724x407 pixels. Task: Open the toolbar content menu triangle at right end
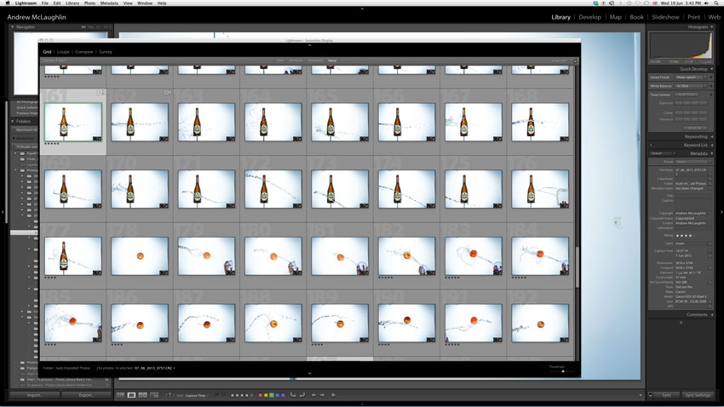(641, 395)
